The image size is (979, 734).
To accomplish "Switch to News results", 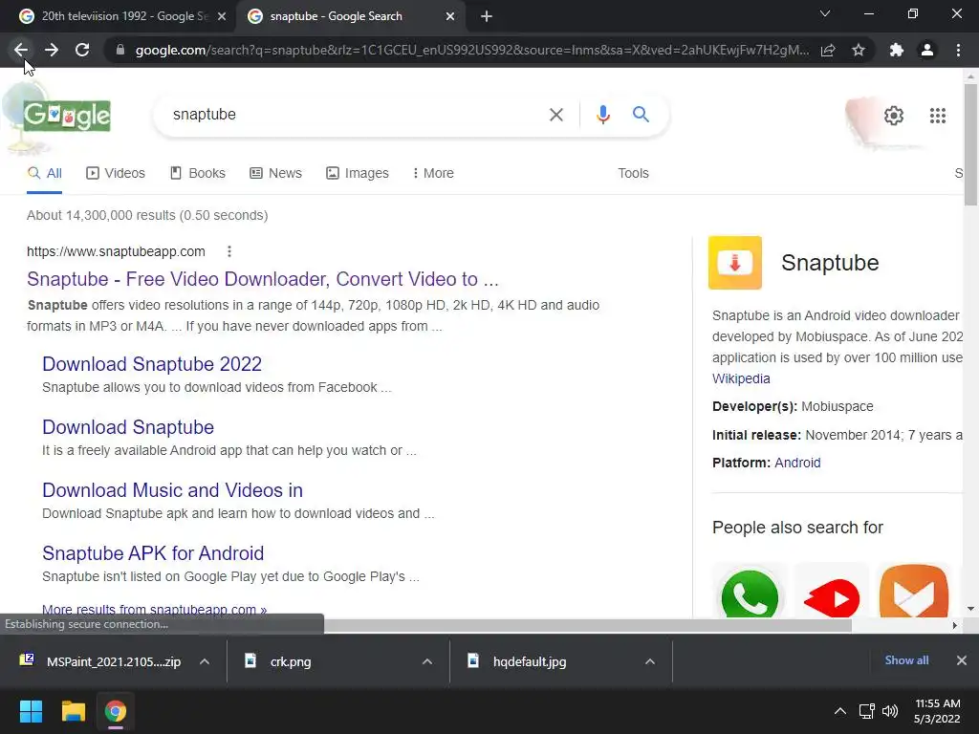I will coord(275,174).
